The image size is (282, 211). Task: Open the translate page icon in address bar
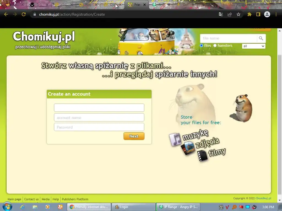pos(221,14)
